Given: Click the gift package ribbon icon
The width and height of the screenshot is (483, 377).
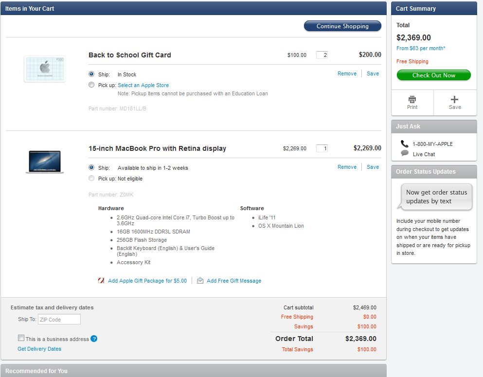Looking at the screenshot, I should point(101,280).
